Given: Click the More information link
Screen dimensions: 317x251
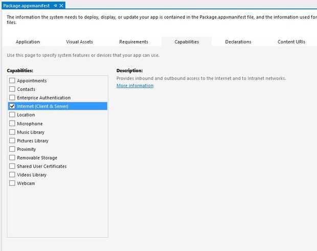Looking at the screenshot, I should [135, 86].
